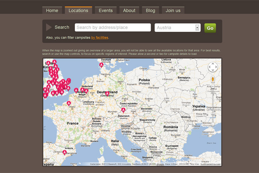Click the Join us tab
Viewport: 259px width, 173px height.
pos(173,10)
